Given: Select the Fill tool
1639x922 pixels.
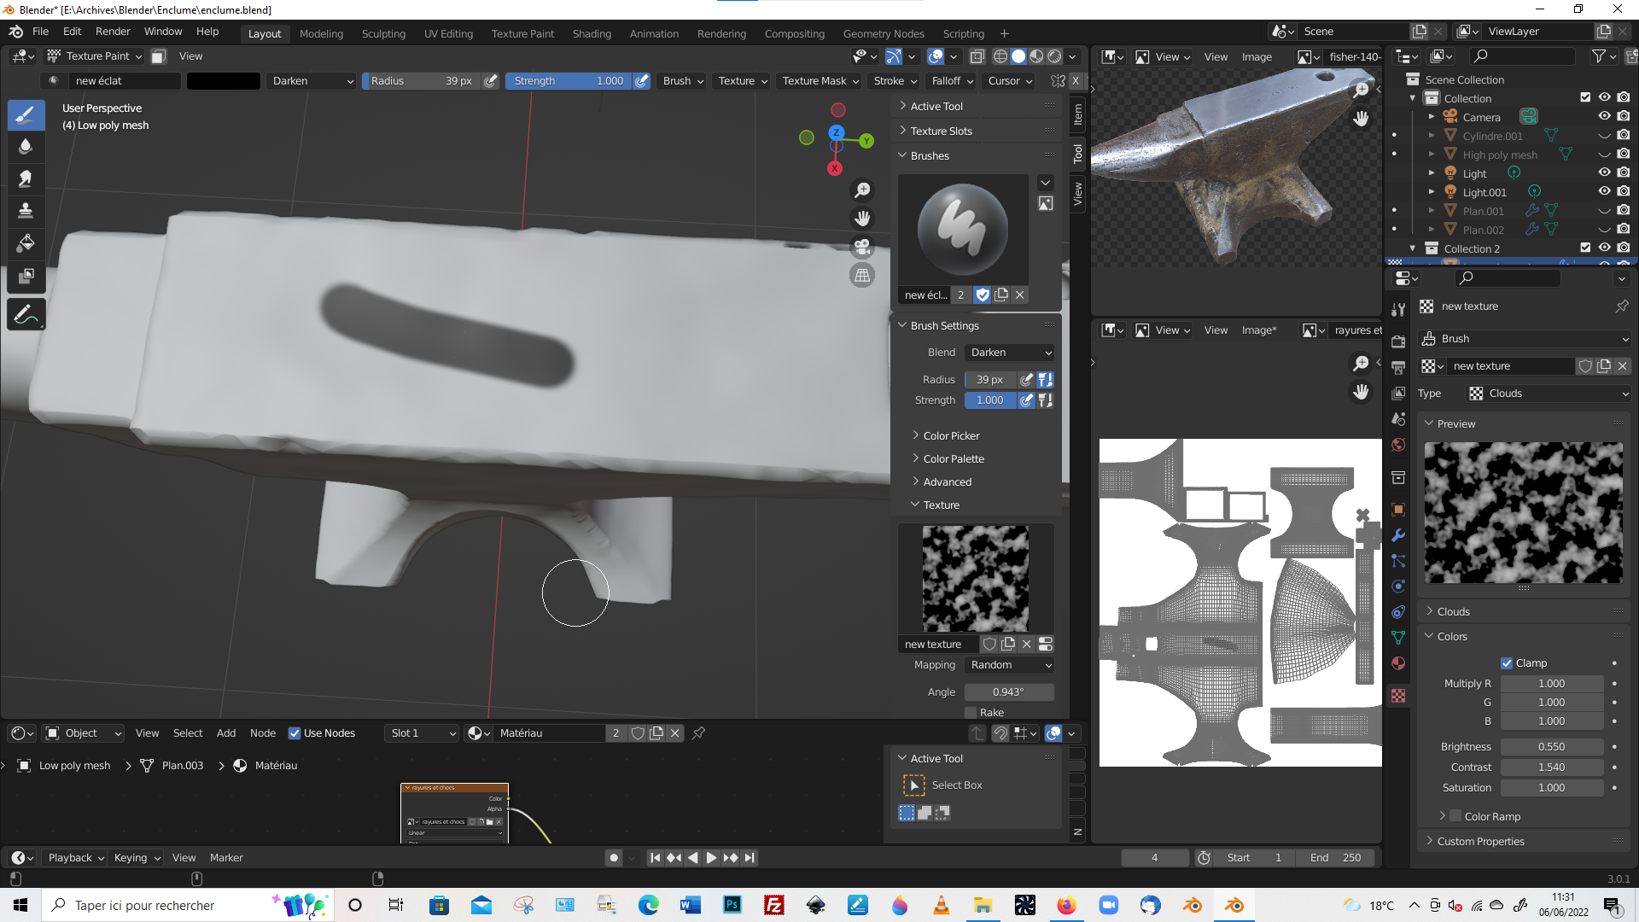Looking at the screenshot, I should click(x=26, y=243).
